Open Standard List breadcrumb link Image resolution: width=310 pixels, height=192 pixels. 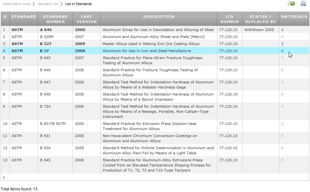pyautogui.click(x=48, y=4)
